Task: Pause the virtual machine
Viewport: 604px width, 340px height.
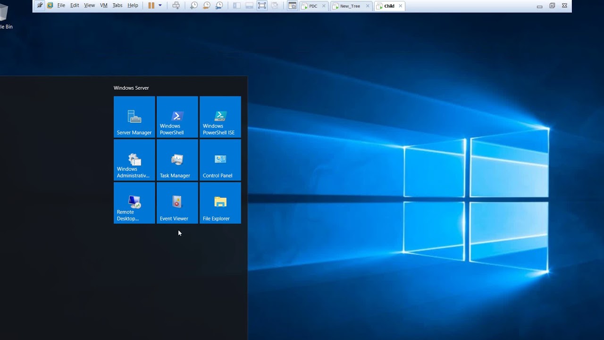Action: coord(151,6)
